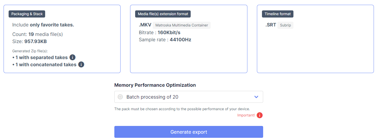
Task: Click info icon beside separated takes
Action: coord(72,57)
